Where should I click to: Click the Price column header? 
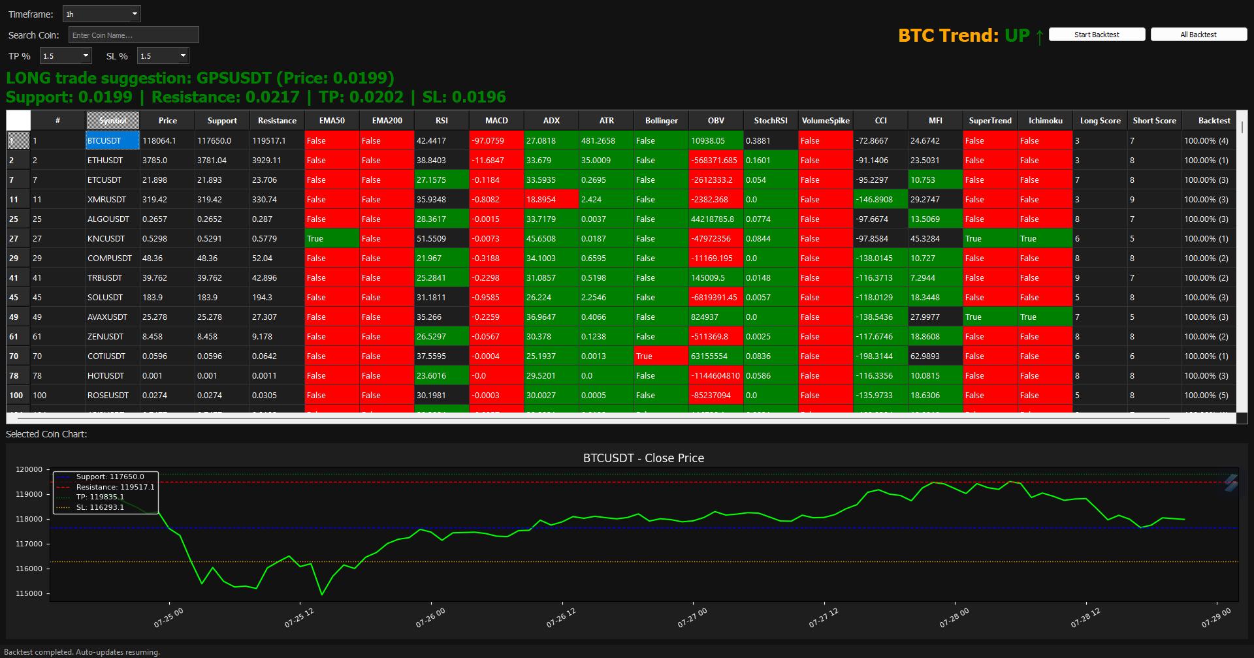(167, 120)
